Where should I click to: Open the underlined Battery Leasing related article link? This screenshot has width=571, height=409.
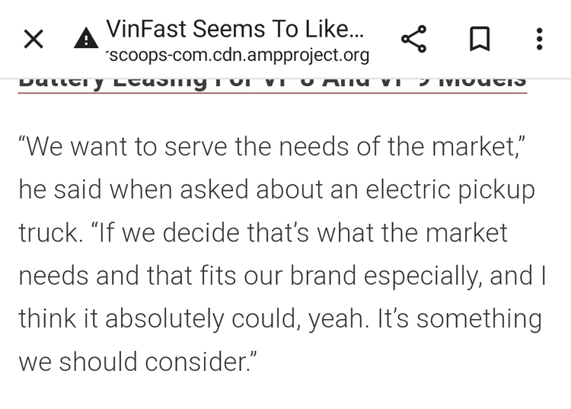273,84
